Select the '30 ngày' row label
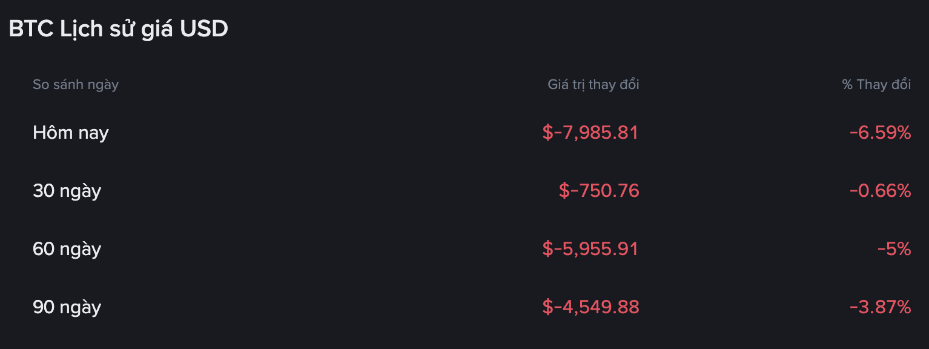 pos(67,191)
